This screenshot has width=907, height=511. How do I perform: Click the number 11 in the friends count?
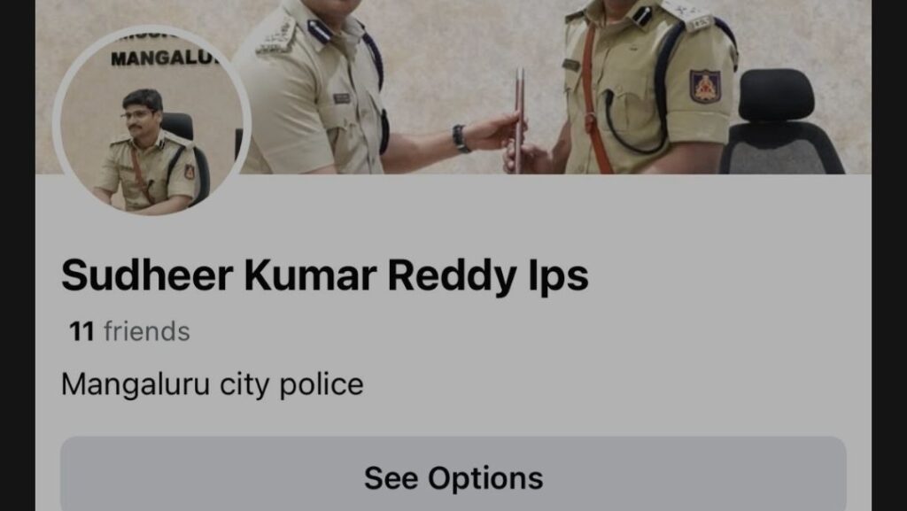[81, 332]
